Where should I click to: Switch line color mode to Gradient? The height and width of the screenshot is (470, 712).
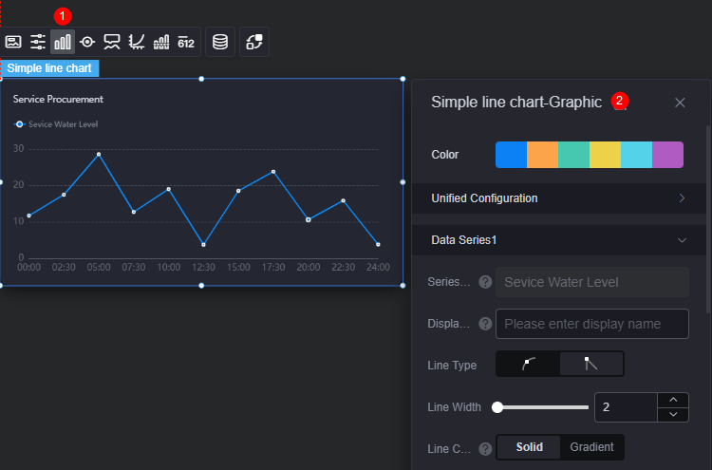coord(591,447)
